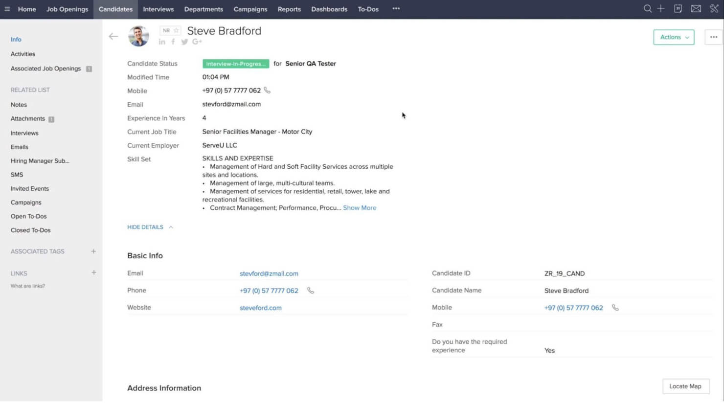Screen dimensions: 724x403
Task: Click the hamburger menu at top left
Action: [x=7, y=9]
